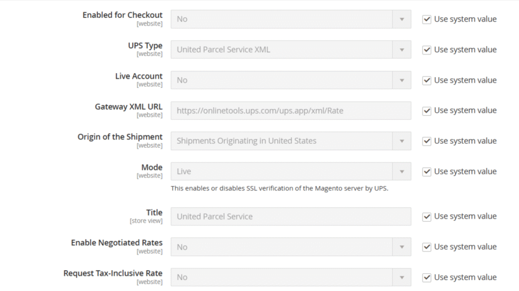Click the Use system value label beside Title
Image resolution: width=519 pixels, height=291 pixels.
[465, 216]
